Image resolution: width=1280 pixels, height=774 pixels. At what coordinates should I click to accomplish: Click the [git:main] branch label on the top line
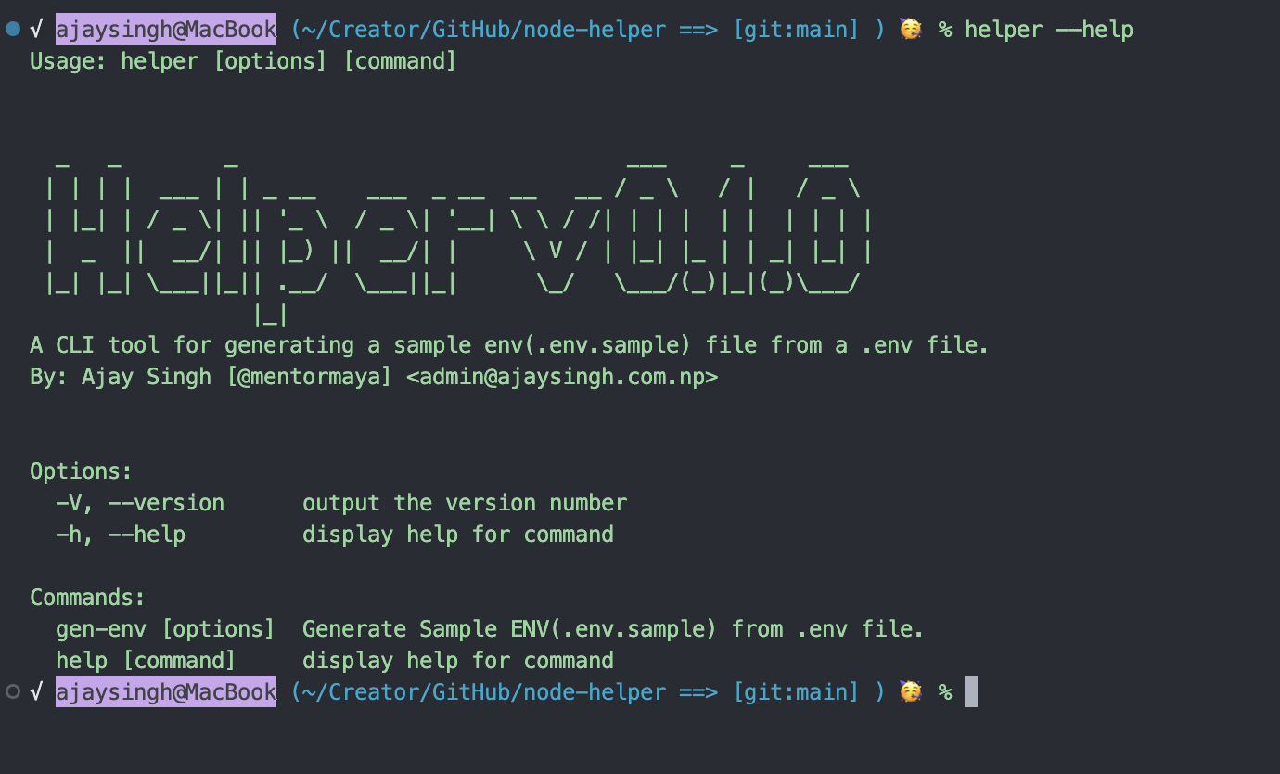click(797, 30)
